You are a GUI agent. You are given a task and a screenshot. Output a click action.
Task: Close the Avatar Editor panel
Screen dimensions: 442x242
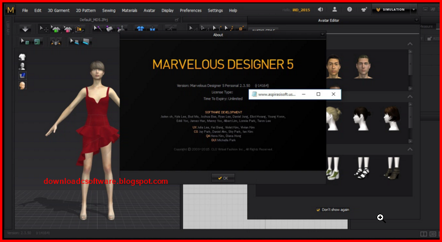tap(417, 20)
